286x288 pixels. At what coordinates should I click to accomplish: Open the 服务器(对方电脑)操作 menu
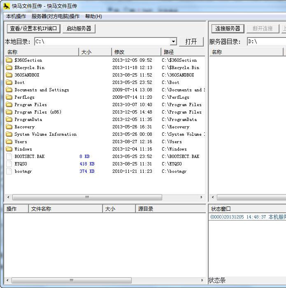(x=56, y=16)
